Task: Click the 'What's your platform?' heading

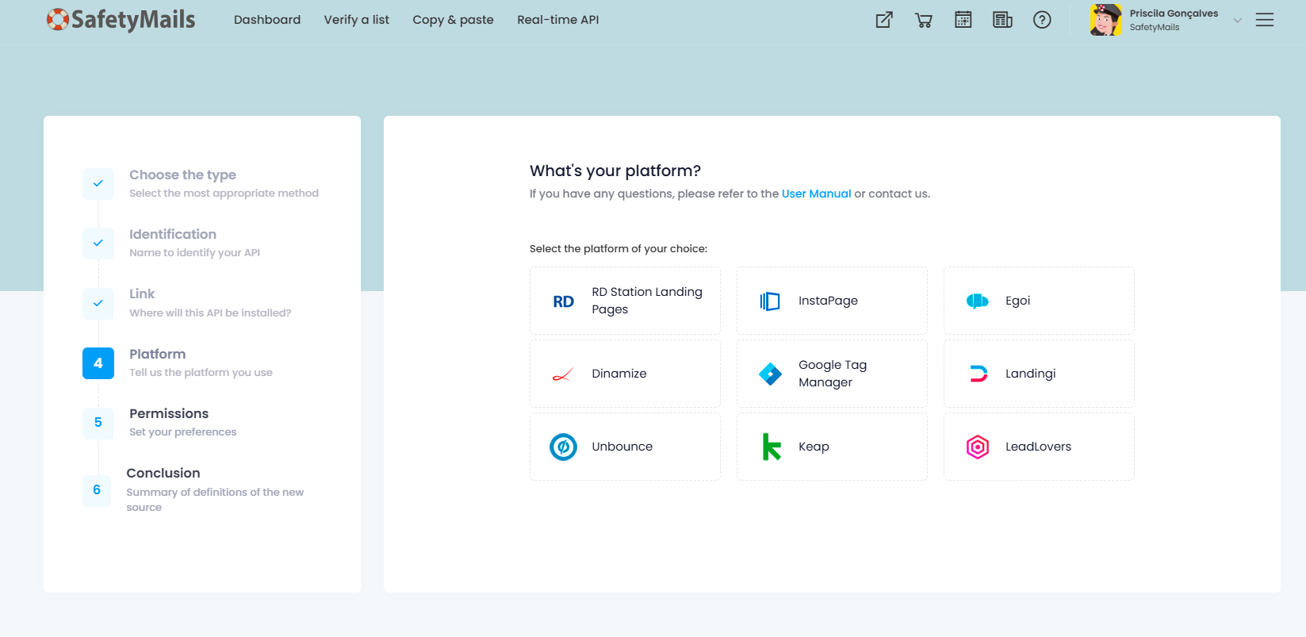Action: click(x=615, y=171)
